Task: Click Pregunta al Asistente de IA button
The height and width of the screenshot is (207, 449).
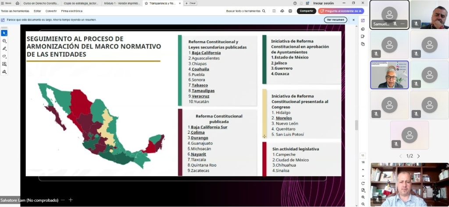Action: tap(341, 11)
